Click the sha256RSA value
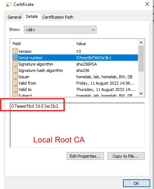The height and width of the screenshot is (189, 154). [x=87, y=64]
